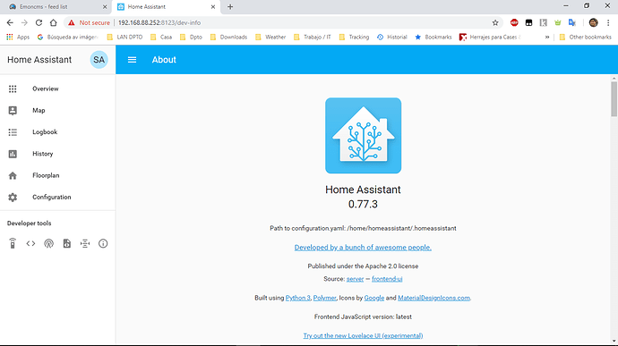Open the MaterialDesignIcons.com link
This screenshot has width=618, height=346.
click(433, 298)
